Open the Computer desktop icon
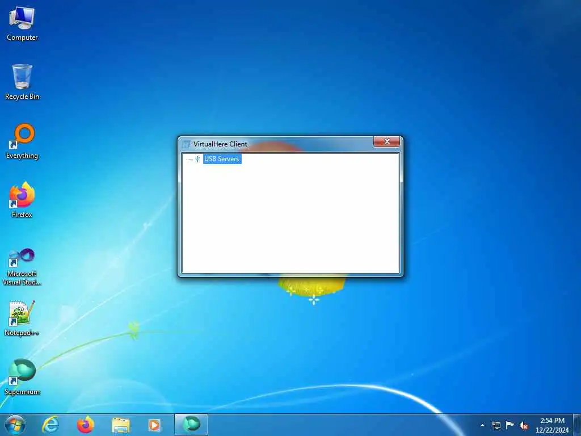The height and width of the screenshot is (436, 581). [x=22, y=24]
